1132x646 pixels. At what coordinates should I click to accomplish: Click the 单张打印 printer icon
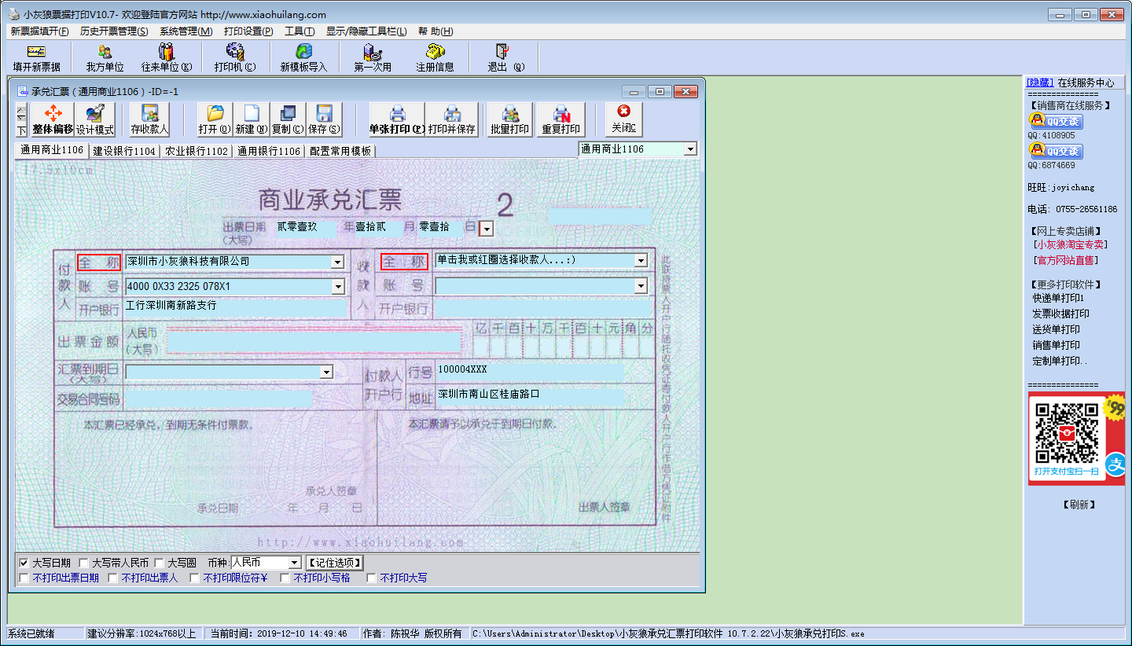pos(397,119)
